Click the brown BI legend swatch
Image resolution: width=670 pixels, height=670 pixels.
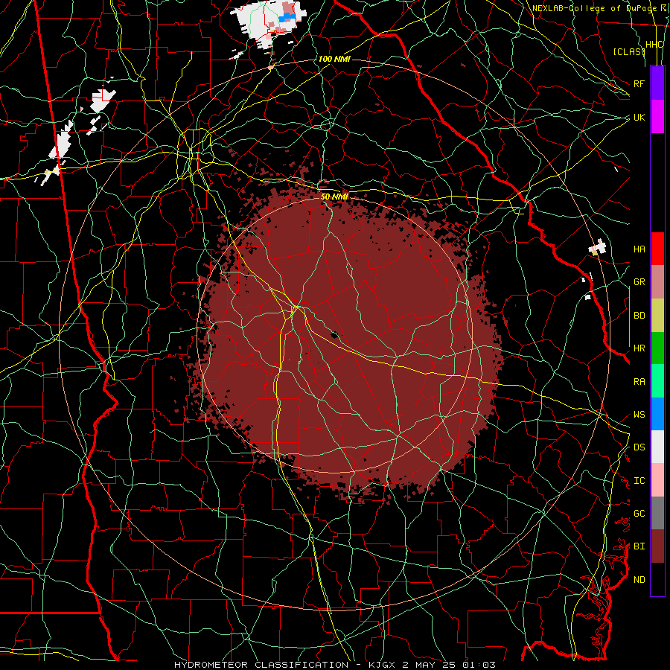pos(657,546)
